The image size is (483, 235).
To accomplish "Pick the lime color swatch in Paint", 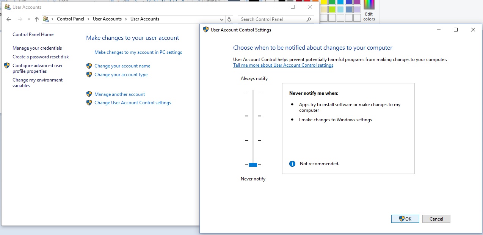I will pos(332,9).
